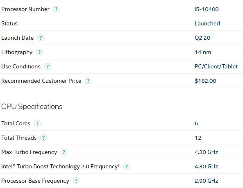This screenshot has width=243, height=188.
Task: Click the Q2'20 launch date value
Action: 202,38
